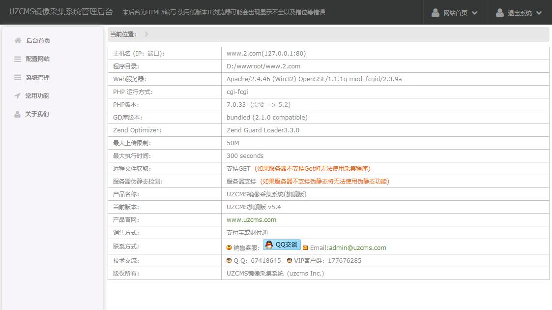Click the 300 seconds execution time value

[245, 156]
